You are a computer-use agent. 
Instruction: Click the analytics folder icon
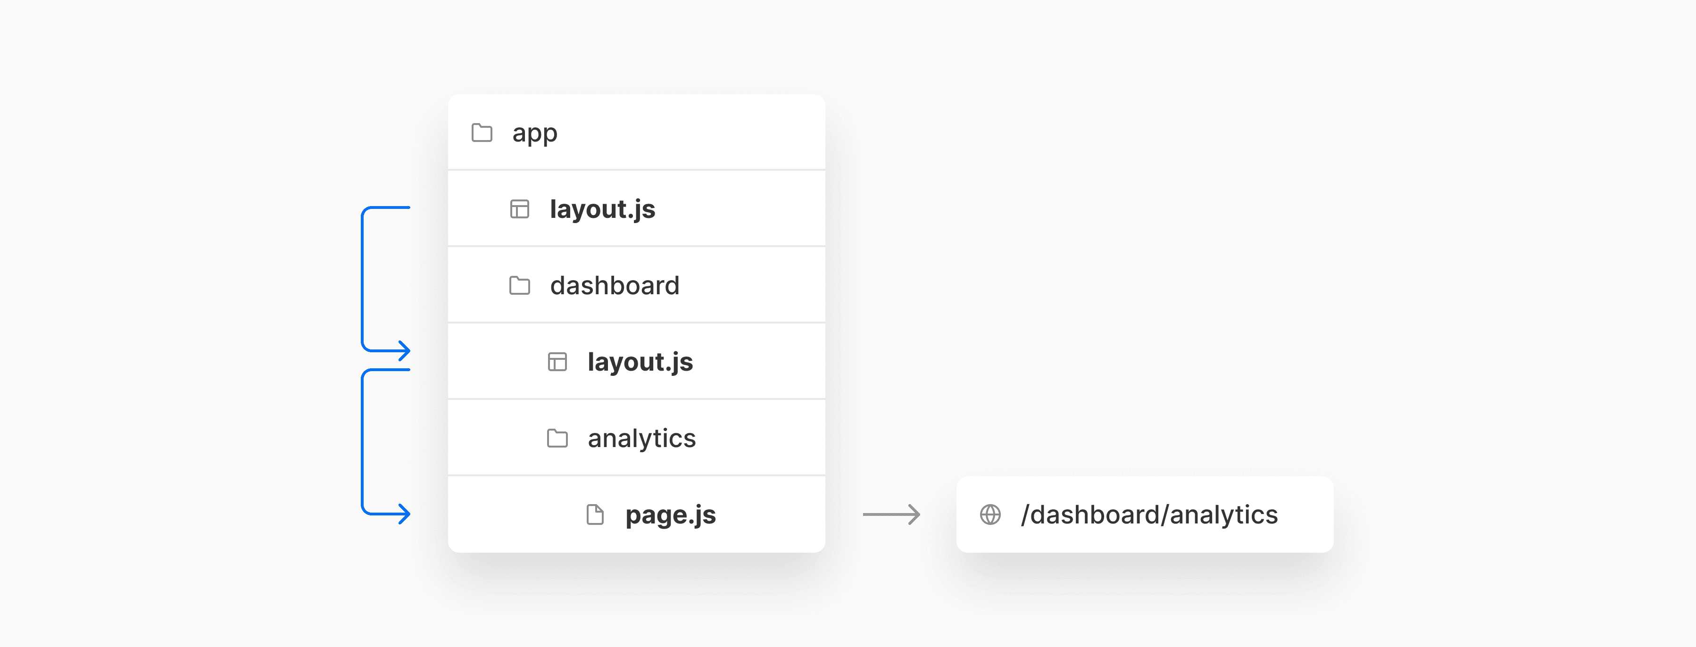[557, 438]
